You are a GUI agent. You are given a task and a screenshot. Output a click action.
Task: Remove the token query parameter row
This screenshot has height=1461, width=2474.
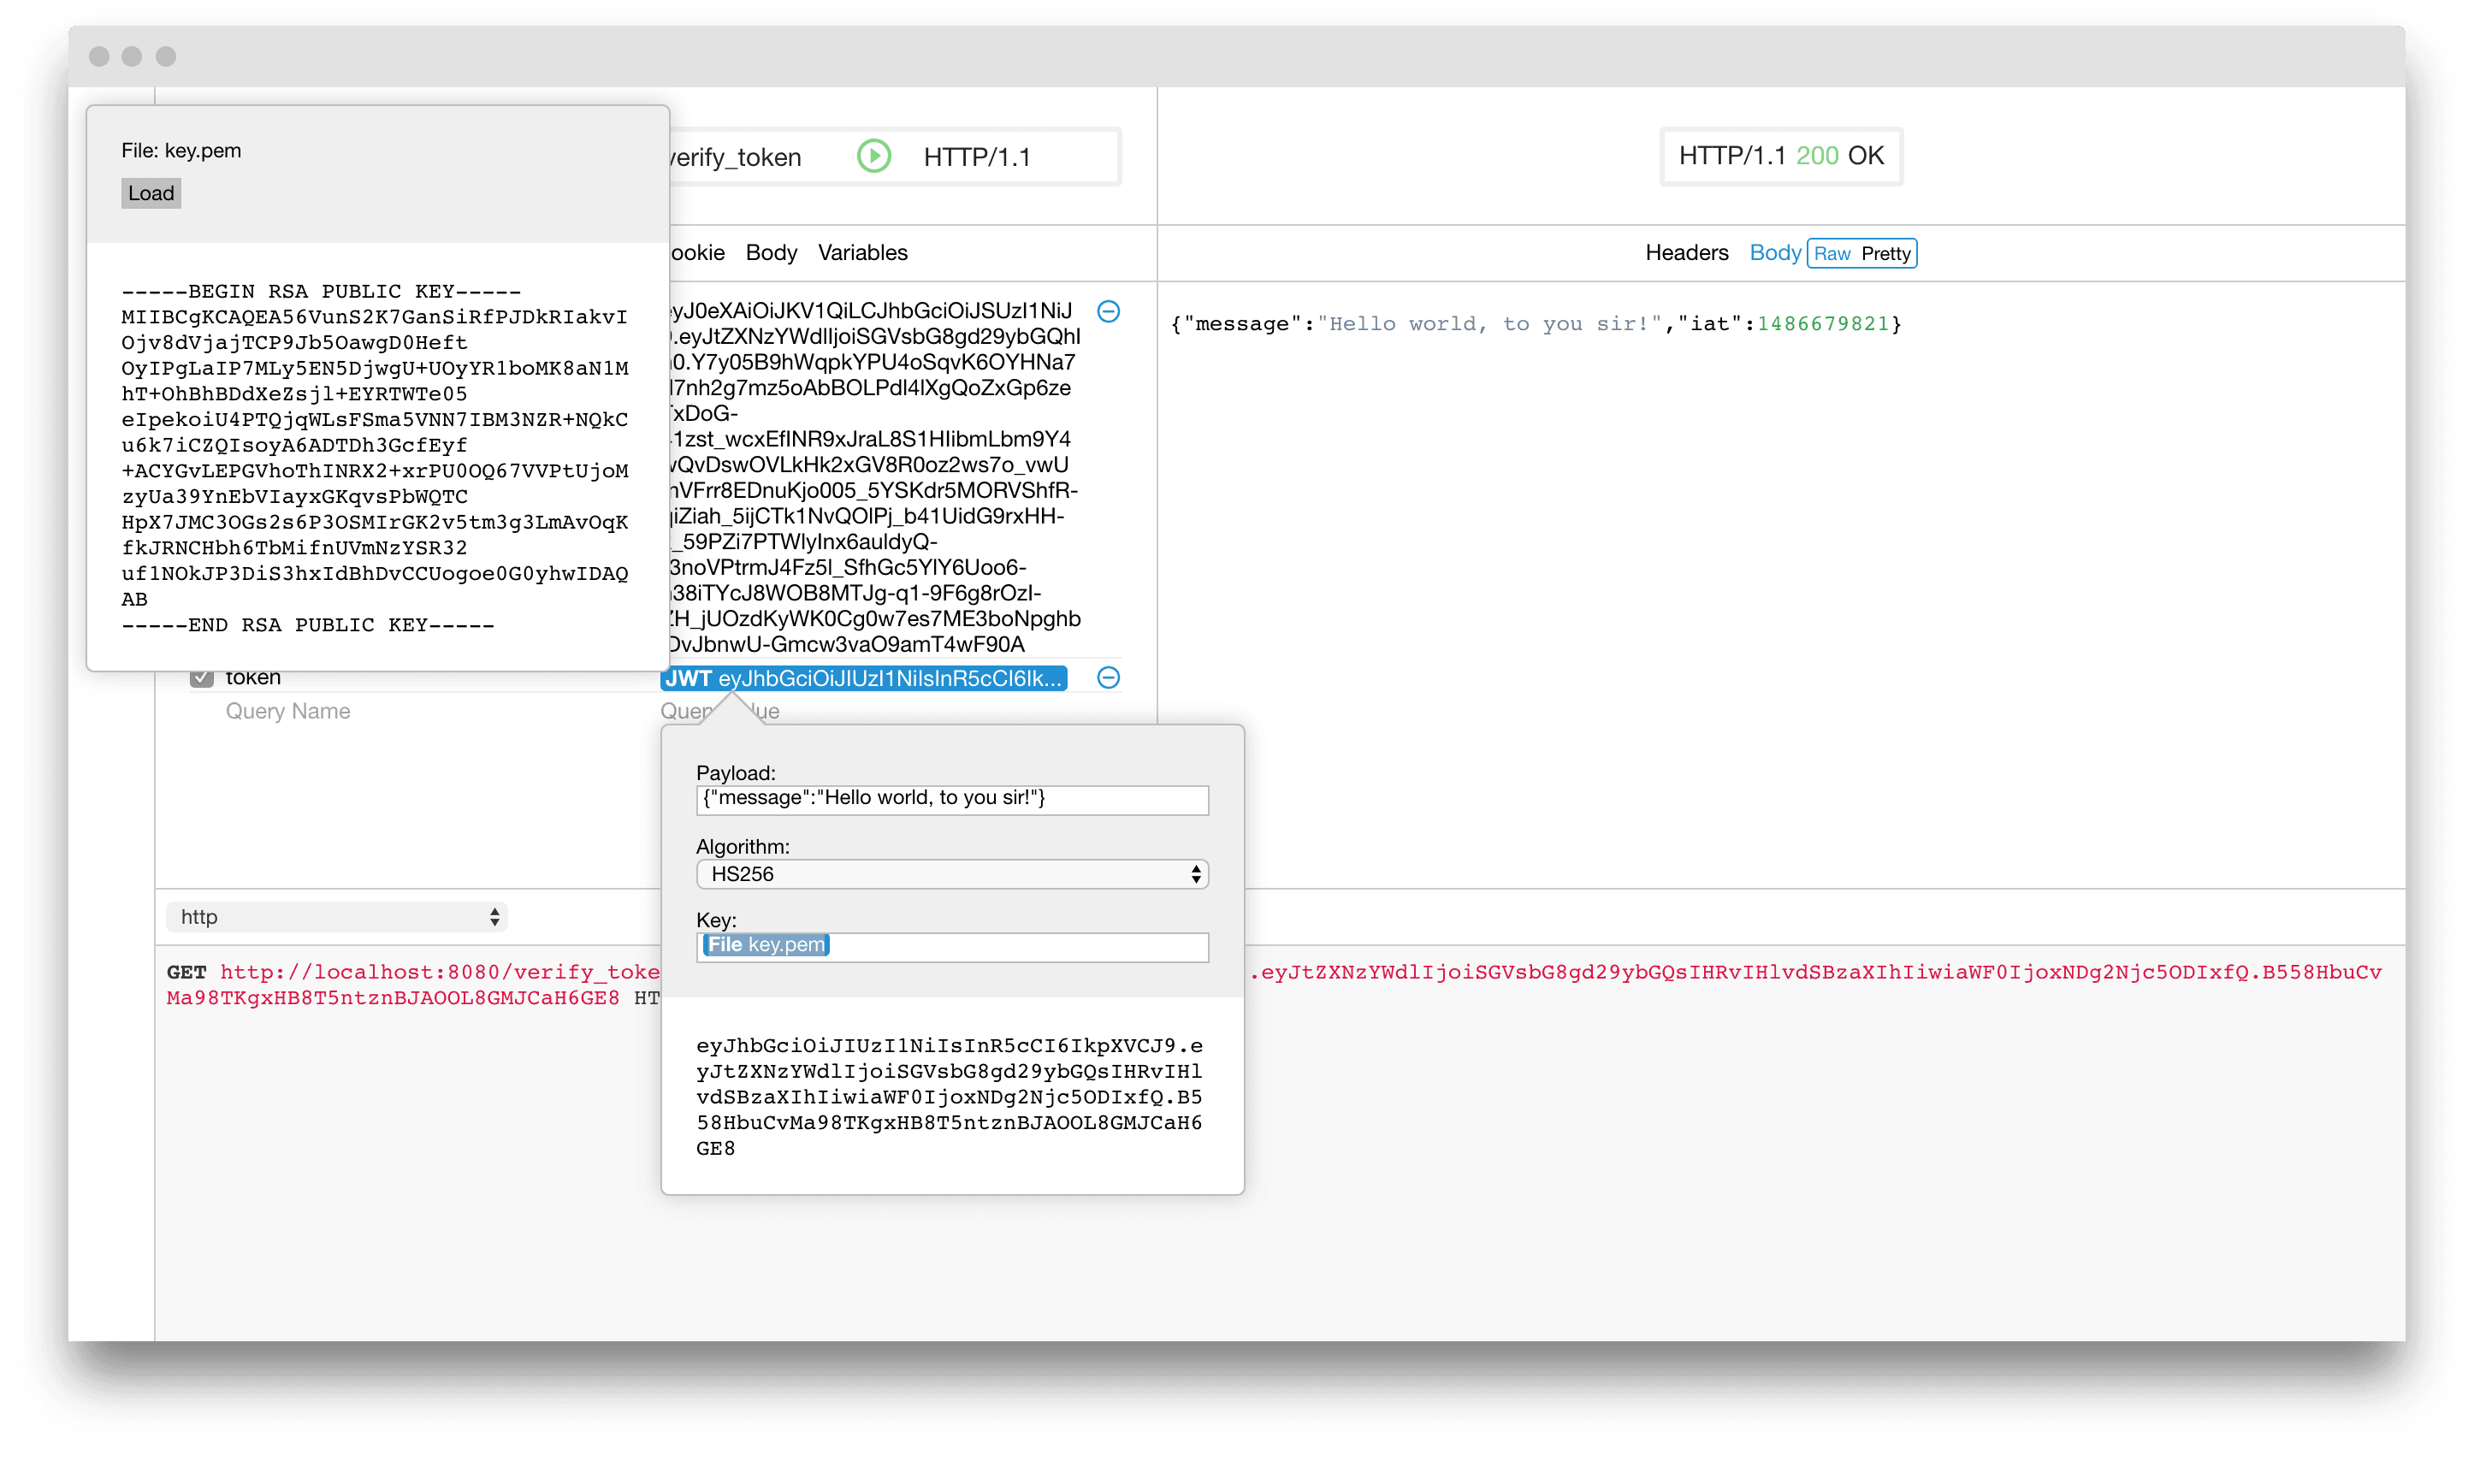pos(1109,677)
